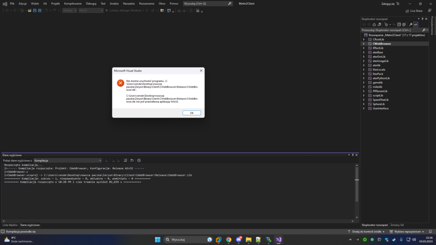Open Properties wrench icon in Solution Explorer
Viewport: 436px width, 245px height.
click(x=411, y=24)
